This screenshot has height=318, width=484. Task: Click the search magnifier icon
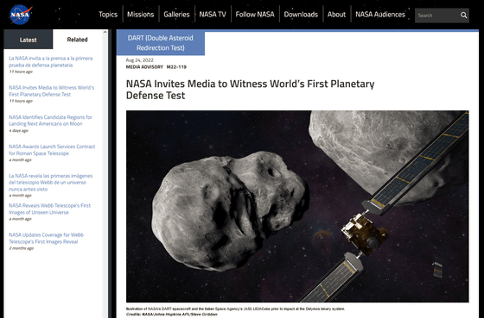(463, 16)
